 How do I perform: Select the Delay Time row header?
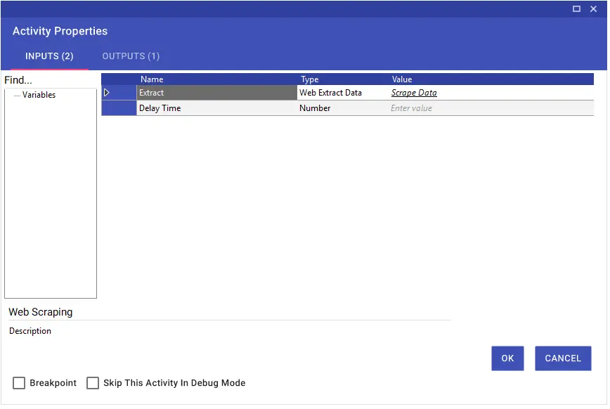119,108
